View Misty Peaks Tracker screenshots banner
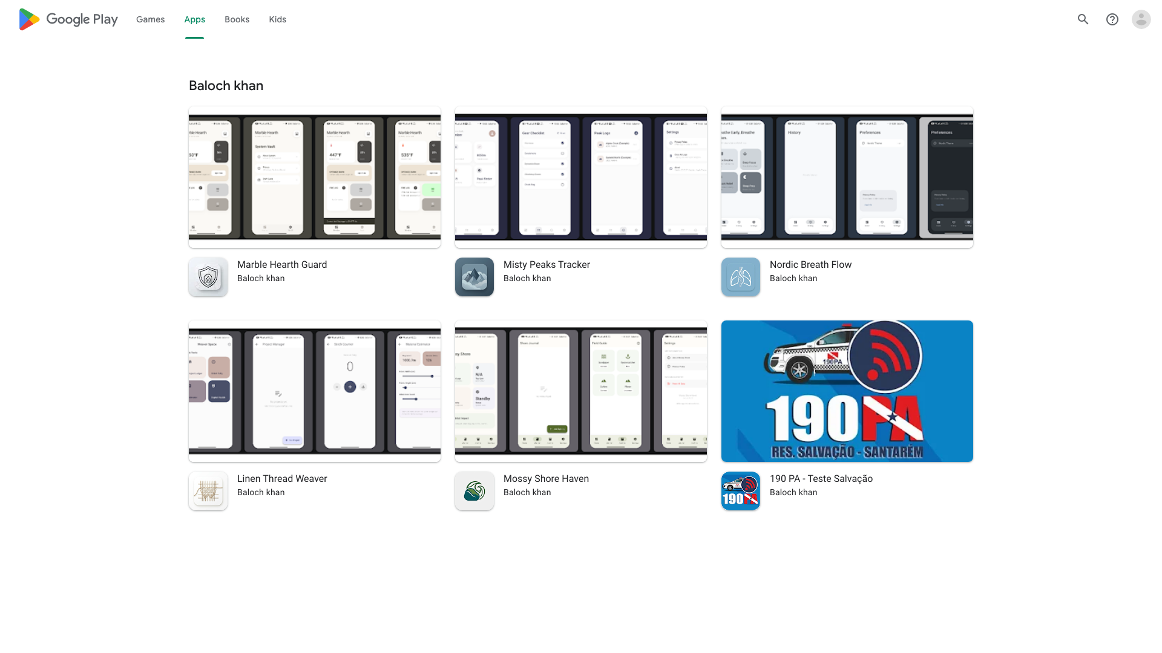 (x=581, y=177)
